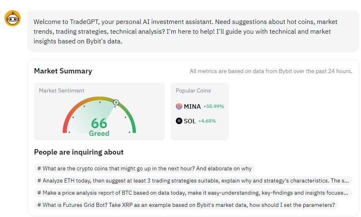Open the SOL coin ticker name
Viewport: 361px width, 217px height.
pos(190,121)
